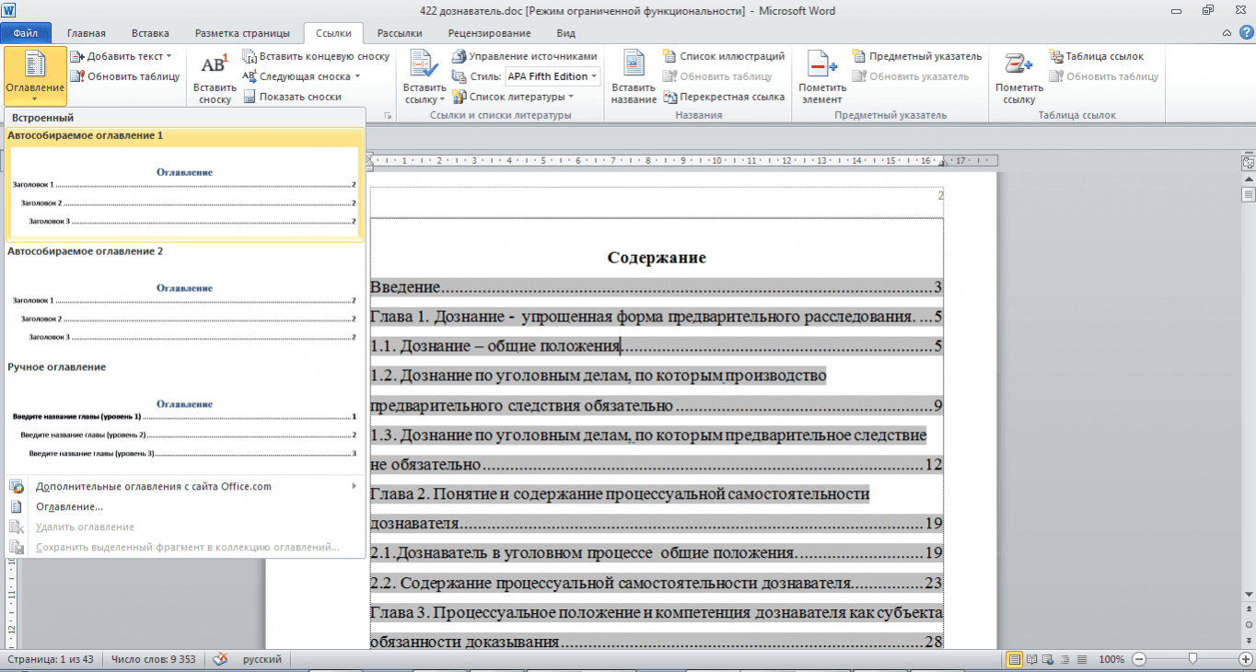Click Вставить название caption button

(x=634, y=78)
